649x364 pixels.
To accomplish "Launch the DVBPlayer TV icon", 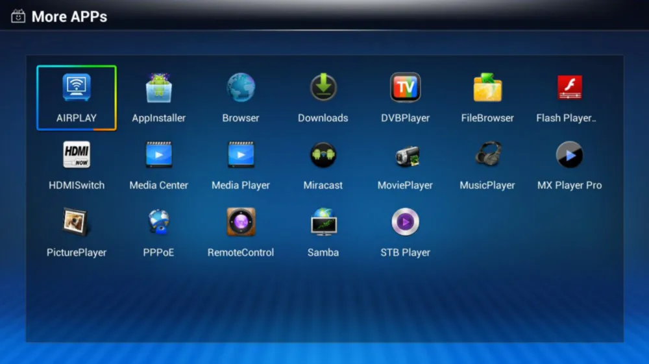I will pos(405,88).
